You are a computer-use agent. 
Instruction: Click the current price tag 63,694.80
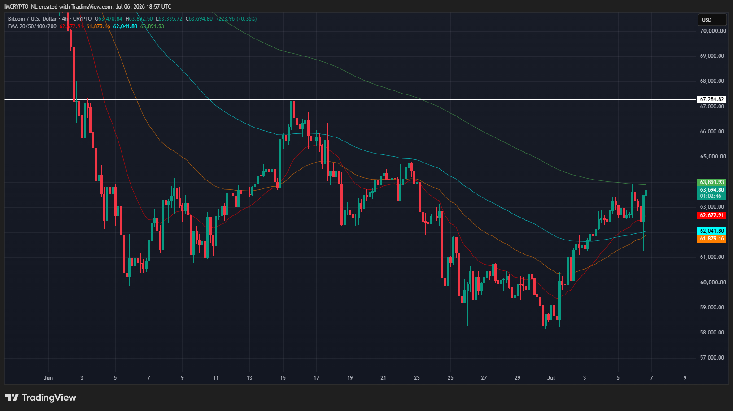(x=712, y=190)
